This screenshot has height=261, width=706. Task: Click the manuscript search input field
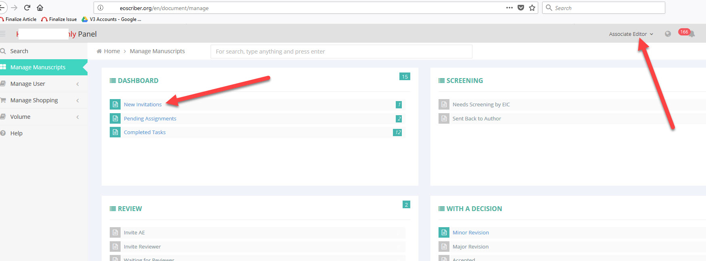coord(341,52)
